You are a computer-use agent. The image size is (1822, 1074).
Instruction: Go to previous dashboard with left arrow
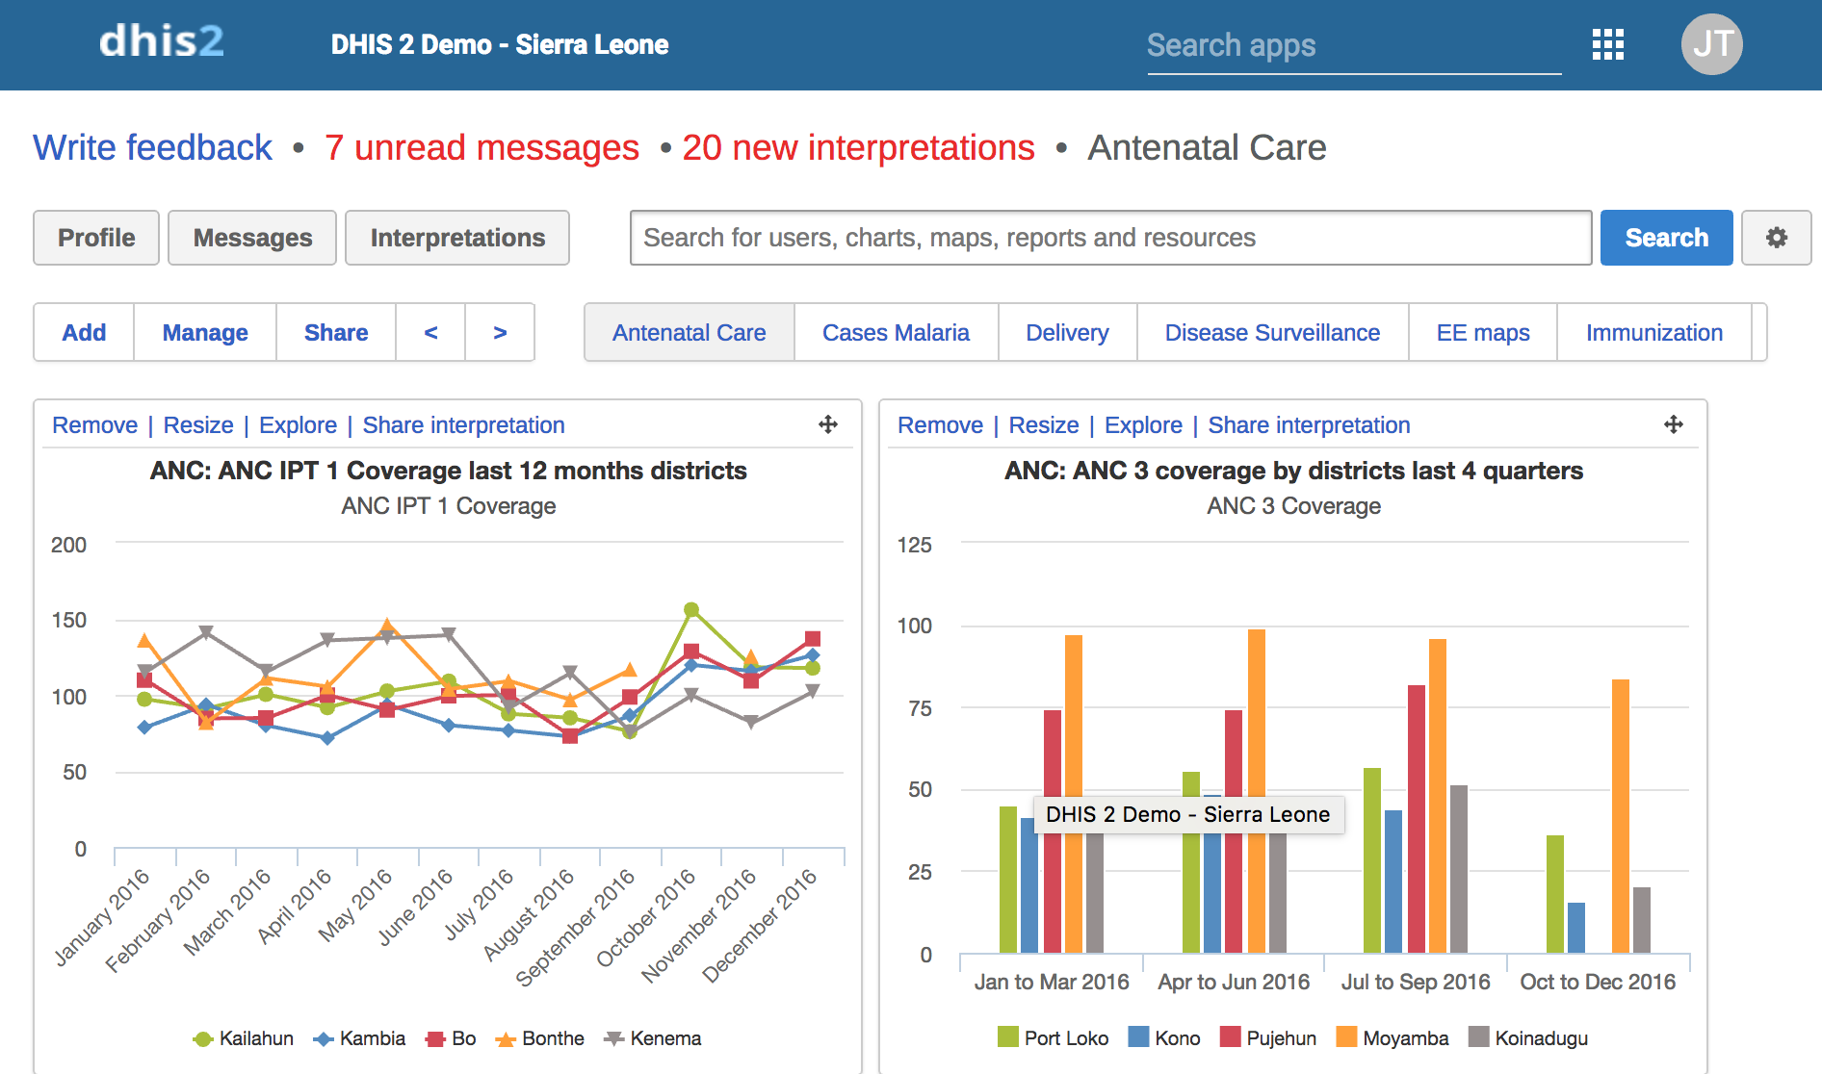[430, 333]
